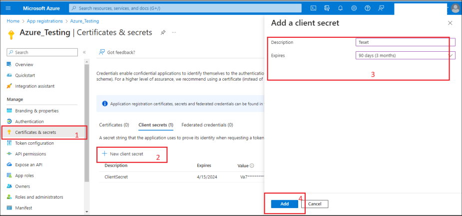
Task: Close the Add a client secret panel
Action: coord(450,23)
